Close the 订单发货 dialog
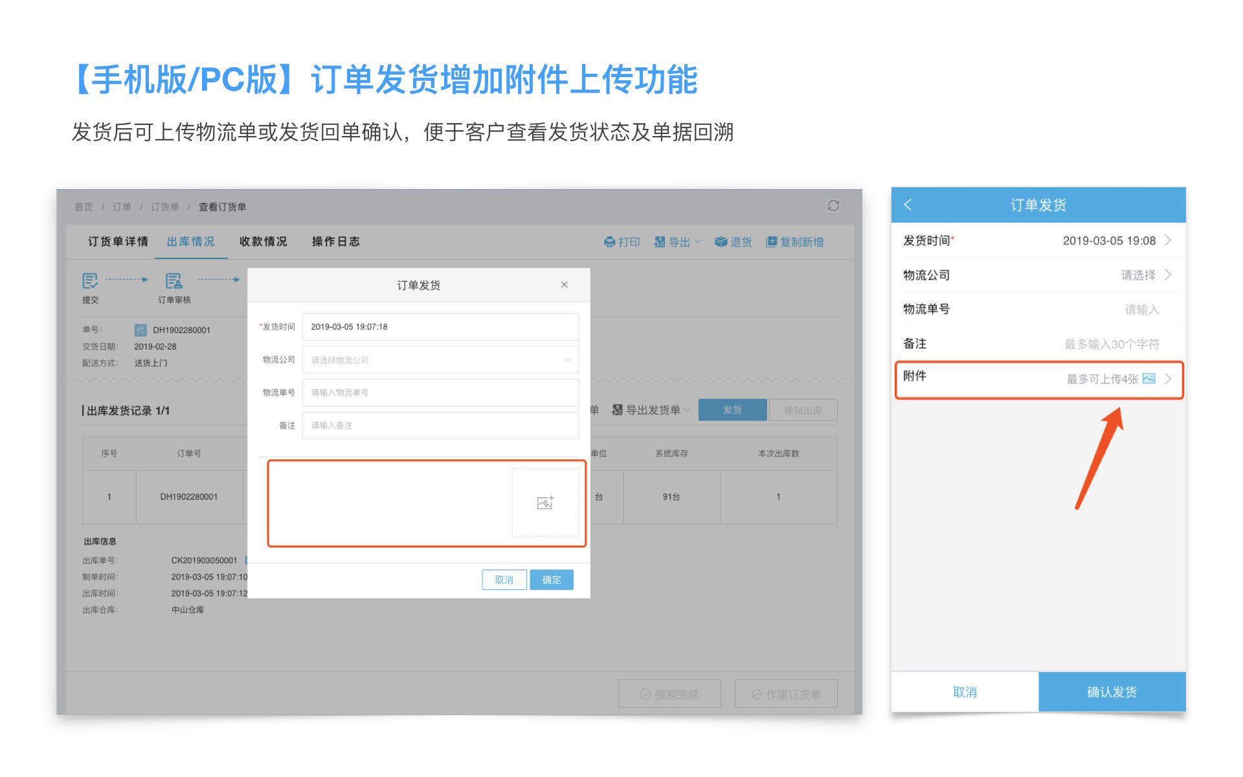Screen dimensions: 1243x777 click(564, 285)
